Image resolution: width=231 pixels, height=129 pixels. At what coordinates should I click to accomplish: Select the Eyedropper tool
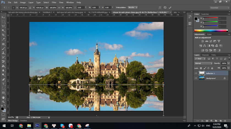point(3,39)
